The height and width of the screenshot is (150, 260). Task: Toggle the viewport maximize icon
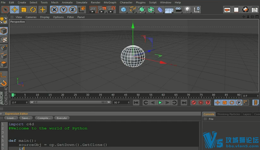tap(257, 17)
